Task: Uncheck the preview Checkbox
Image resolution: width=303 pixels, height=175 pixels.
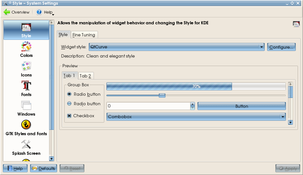Action: click(x=69, y=116)
